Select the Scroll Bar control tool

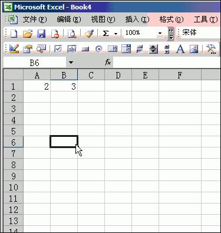pyautogui.click(x=167, y=49)
